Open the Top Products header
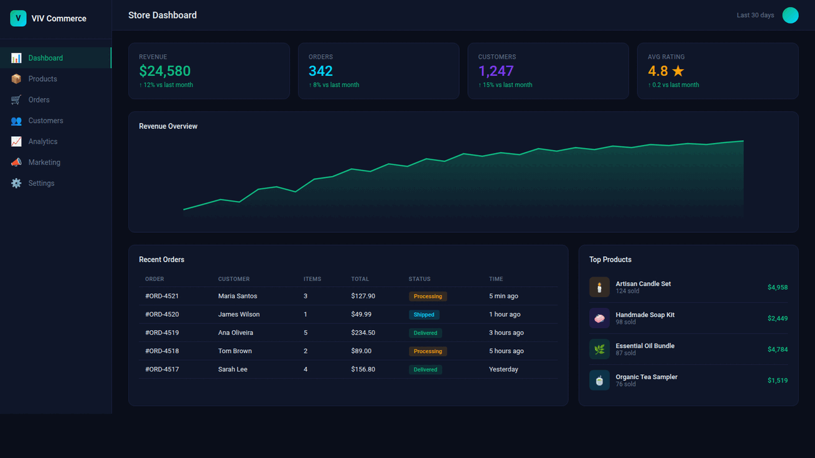815x458 pixels. click(611, 260)
